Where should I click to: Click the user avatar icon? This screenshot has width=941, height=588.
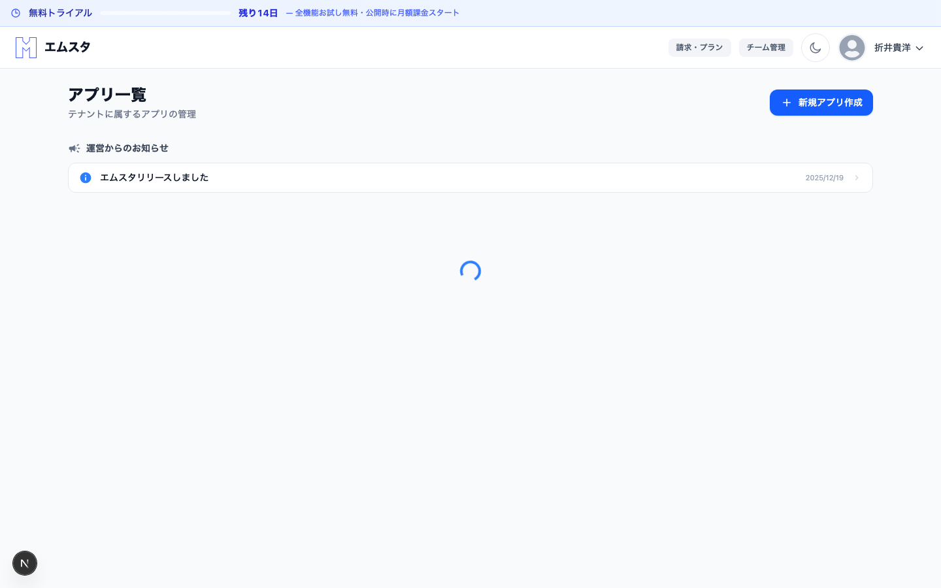click(x=852, y=48)
